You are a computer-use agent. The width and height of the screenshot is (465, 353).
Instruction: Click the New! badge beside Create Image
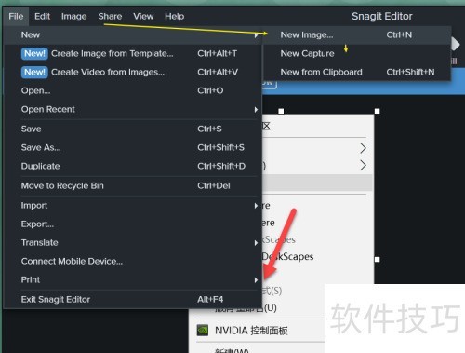pyautogui.click(x=34, y=53)
